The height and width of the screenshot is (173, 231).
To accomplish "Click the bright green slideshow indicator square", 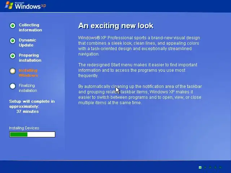I will click(x=200, y=167).
